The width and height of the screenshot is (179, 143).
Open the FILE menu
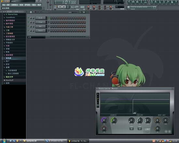coord(4,5)
